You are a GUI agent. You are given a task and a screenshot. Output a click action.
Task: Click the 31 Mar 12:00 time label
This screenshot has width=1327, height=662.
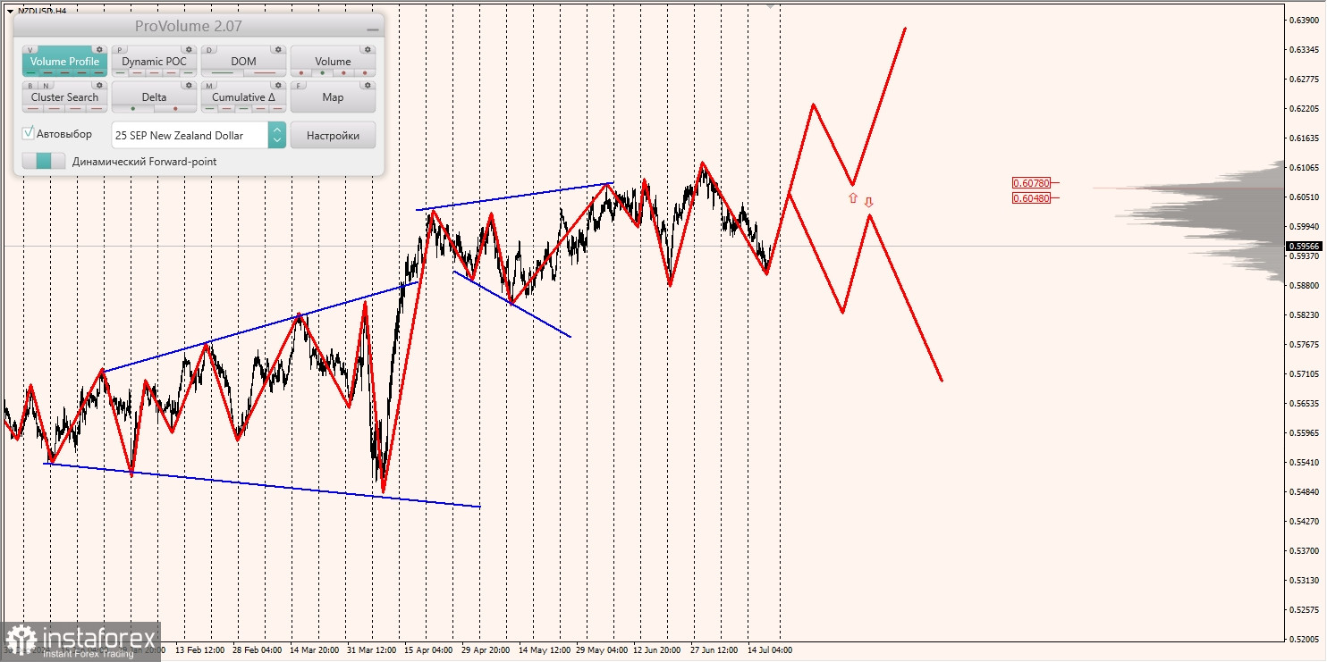(371, 650)
